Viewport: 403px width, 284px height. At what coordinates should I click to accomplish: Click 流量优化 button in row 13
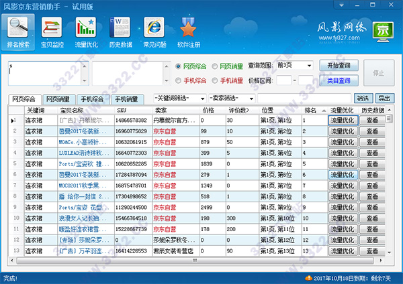[343, 251]
